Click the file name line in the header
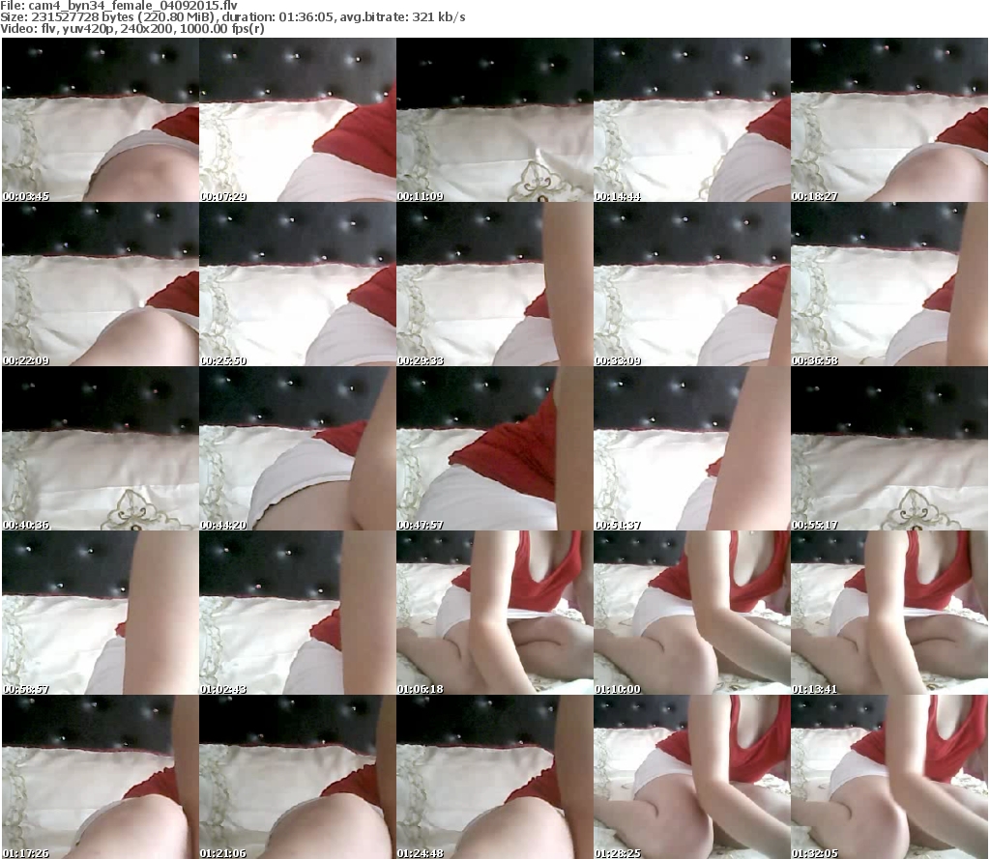Image resolution: width=990 pixels, height=859 pixels. pyautogui.click(x=119, y=6)
